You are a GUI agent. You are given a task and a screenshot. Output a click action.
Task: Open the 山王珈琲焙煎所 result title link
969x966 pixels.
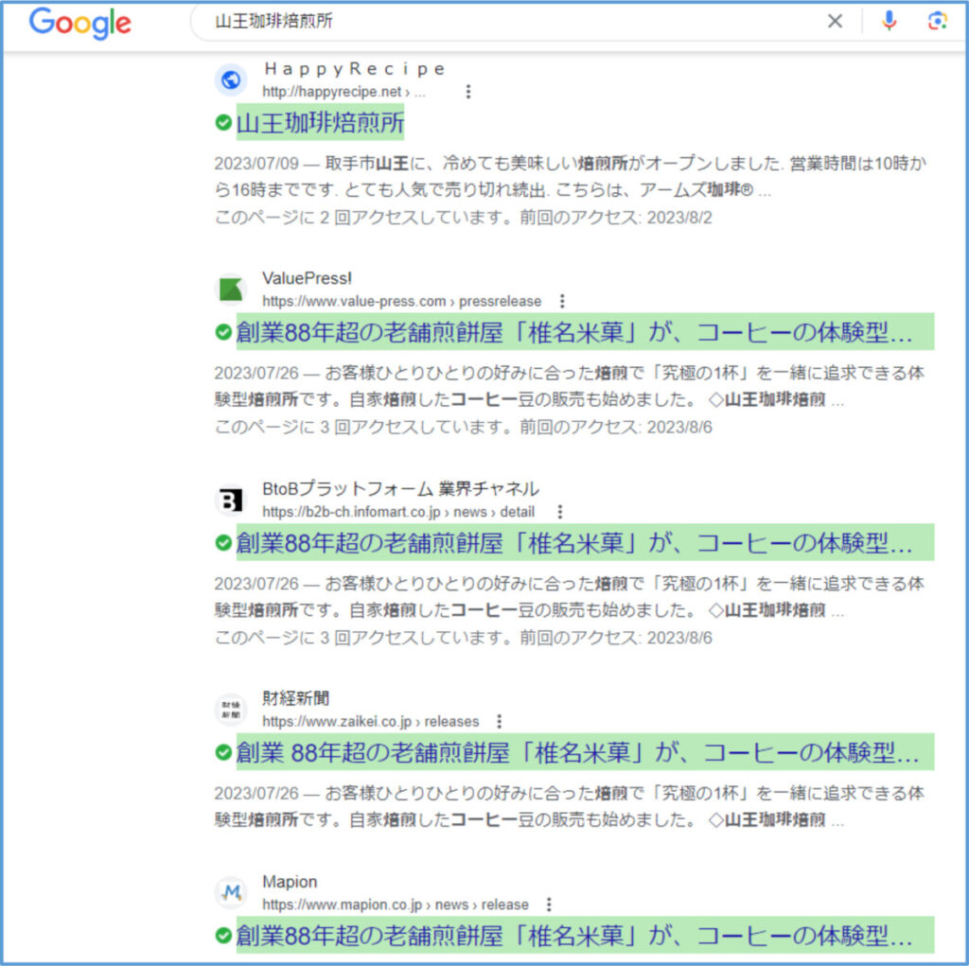tap(320, 122)
